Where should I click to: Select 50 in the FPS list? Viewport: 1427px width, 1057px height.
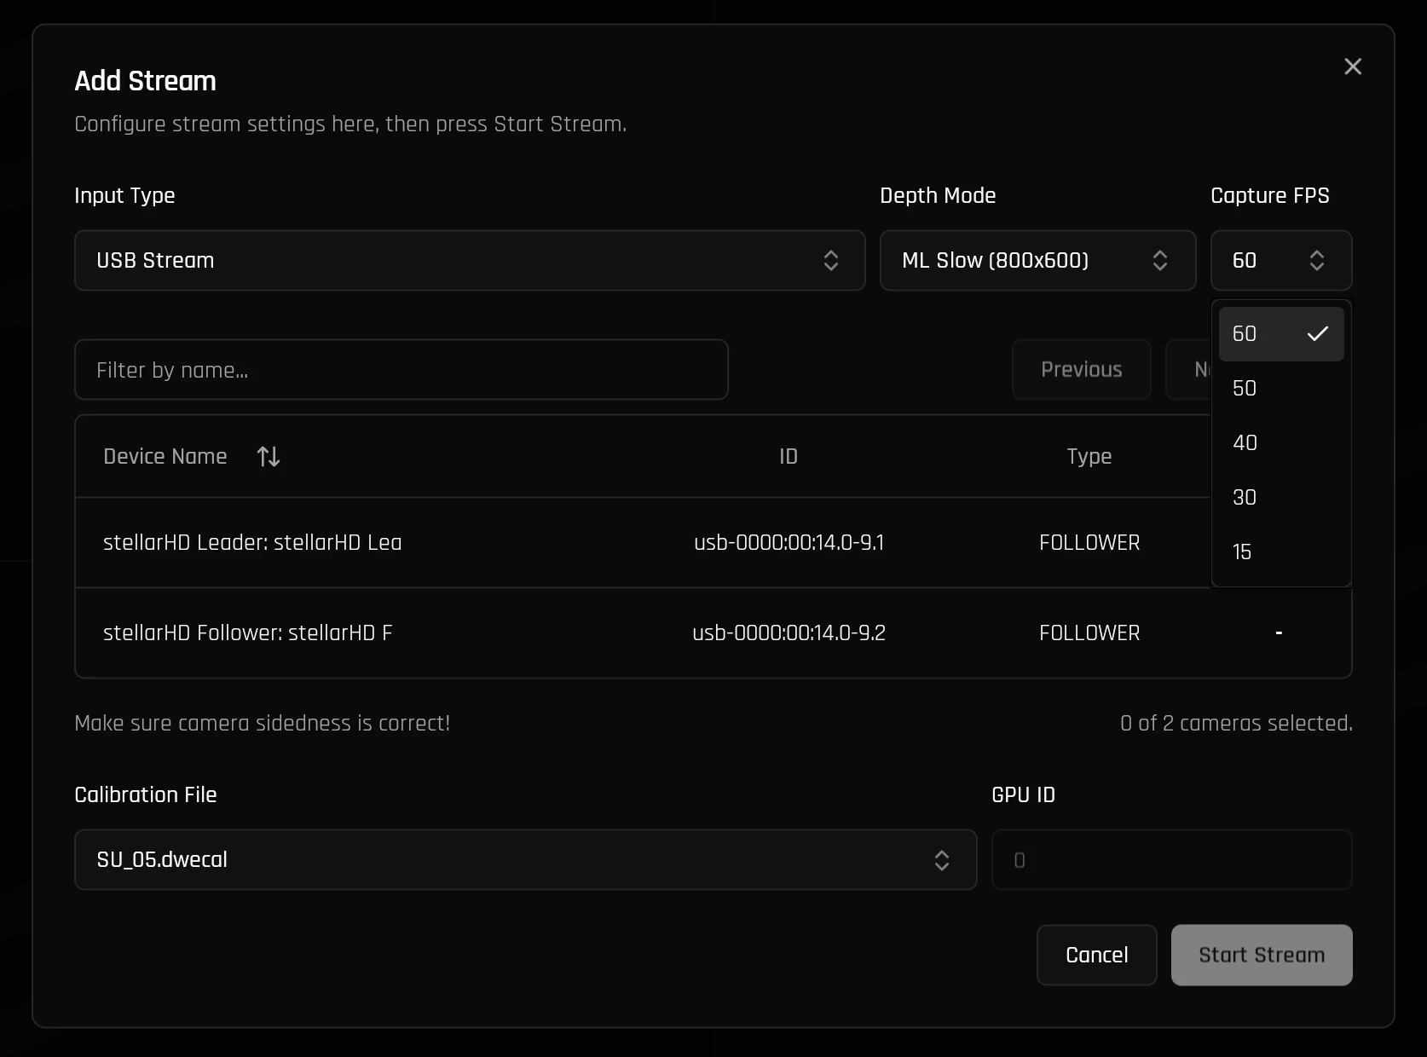coord(1245,389)
